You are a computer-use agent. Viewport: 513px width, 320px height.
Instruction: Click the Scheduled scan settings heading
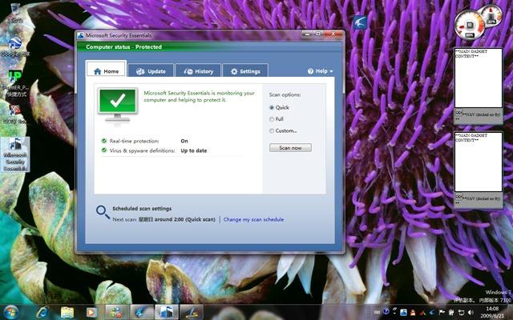coord(142,208)
